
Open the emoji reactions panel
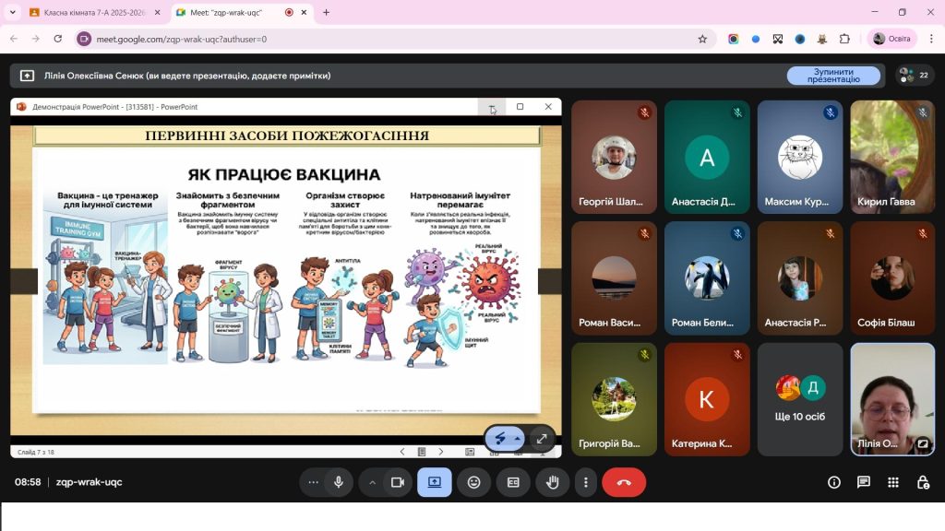click(x=473, y=482)
